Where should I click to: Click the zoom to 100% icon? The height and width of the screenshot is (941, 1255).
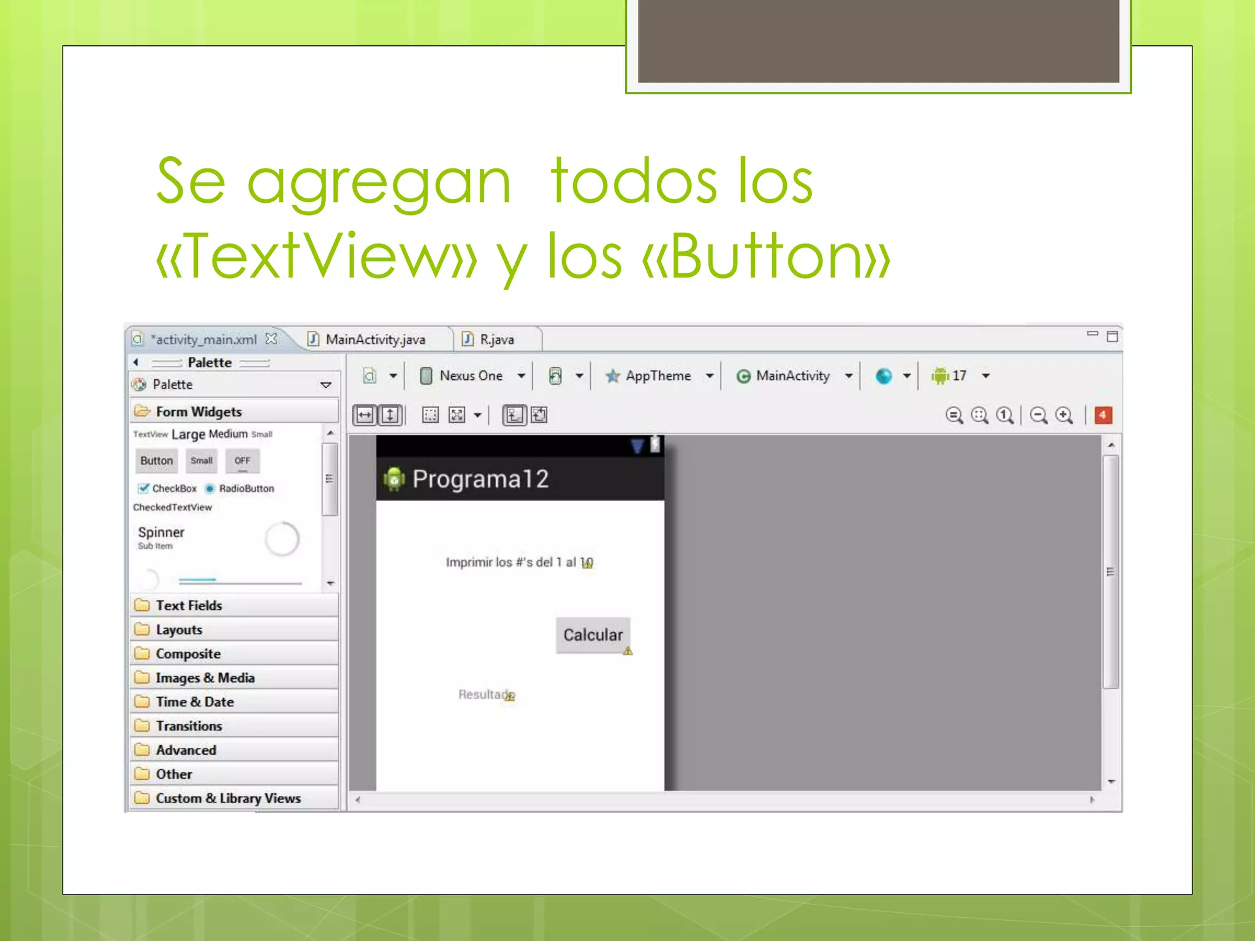[x=1004, y=415]
